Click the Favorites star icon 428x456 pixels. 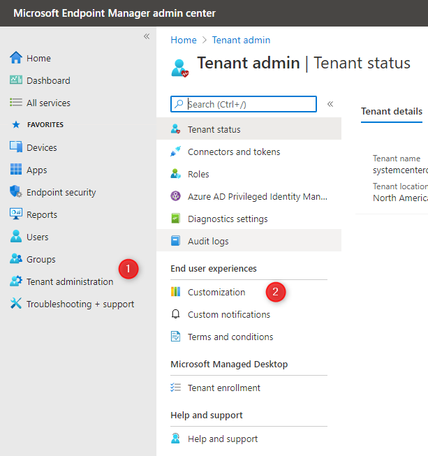(16, 125)
